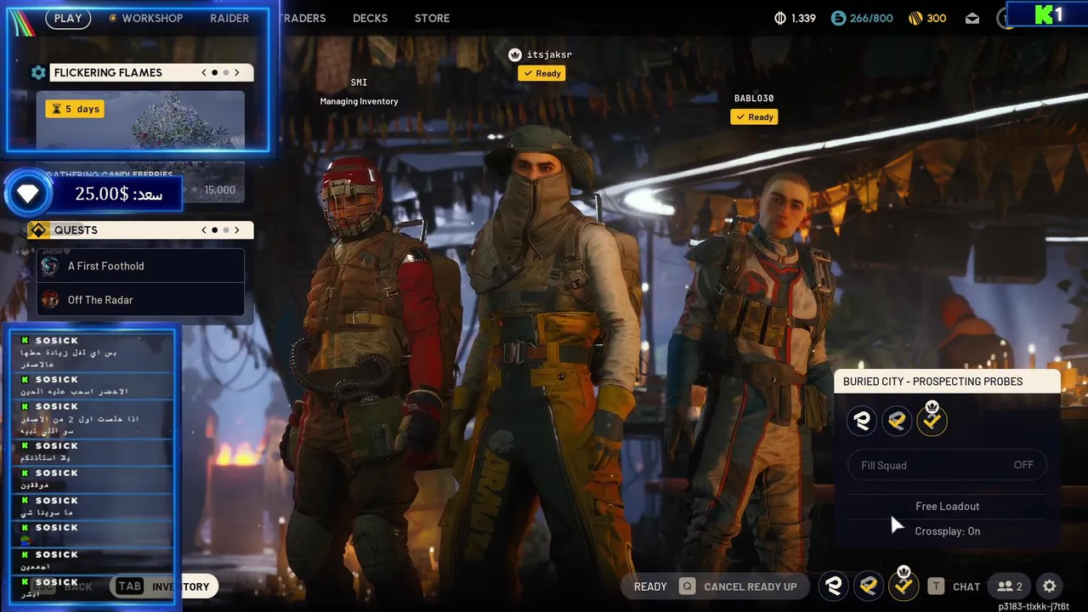Click the TAB key icon beside Inventory
The width and height of the screenshot is (1088, 612).
[x=129, y=586]
